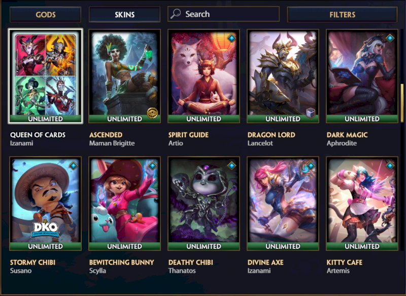The image size is (406, 296).
Task: Click the Kitty Cafe skin name label
Action: coord(345,262)
